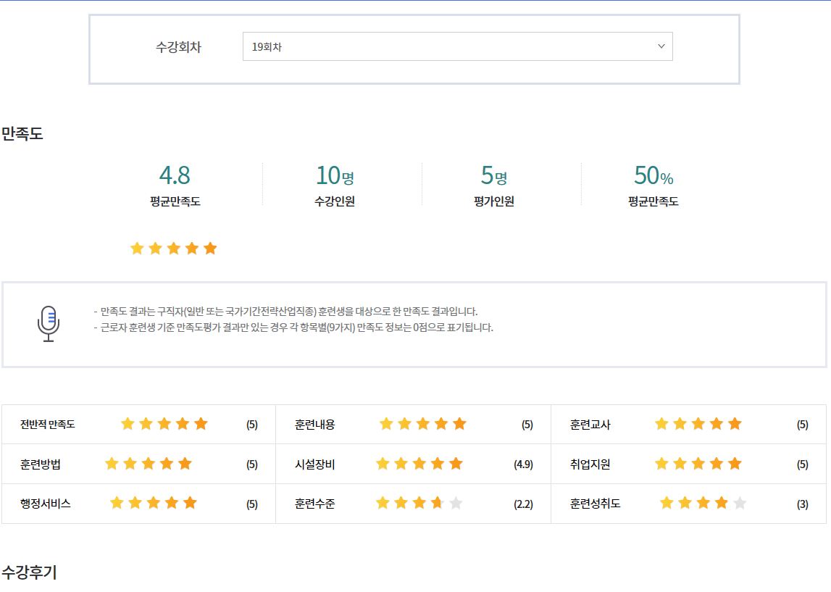
Task: Click the 행정서비스 star rating
Action: (x=153, y=503)
